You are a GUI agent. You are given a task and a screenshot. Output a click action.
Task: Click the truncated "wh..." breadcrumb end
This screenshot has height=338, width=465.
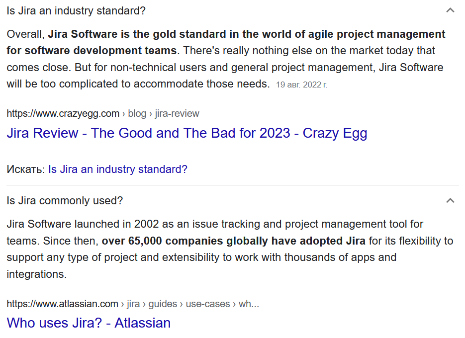(x=249, y=304)
